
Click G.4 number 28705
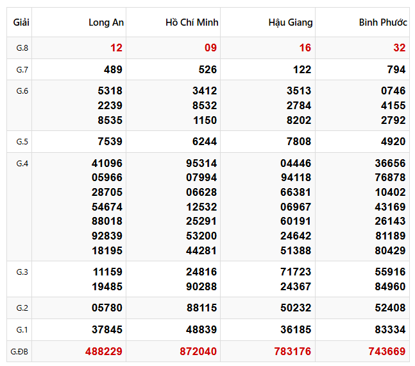107,193
